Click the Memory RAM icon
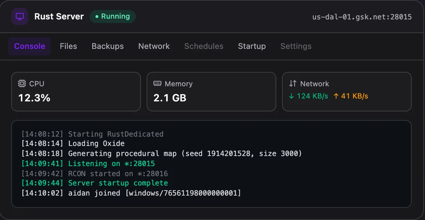Image resolution: width=425 pixels, height=220 pixels. coord(157,83)
